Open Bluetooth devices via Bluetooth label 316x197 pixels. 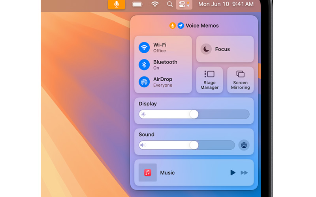pyautogui.click(x=165, y=62)
